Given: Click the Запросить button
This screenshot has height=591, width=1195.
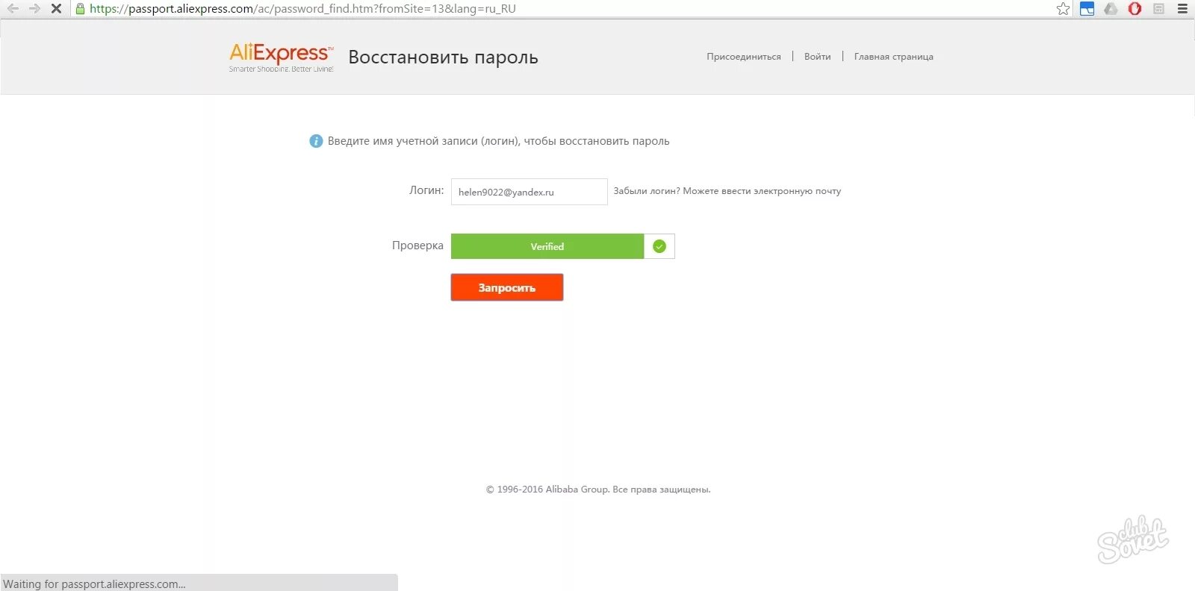Looking at the screenshot, I should pyautogui.click(x=507, y=287).
